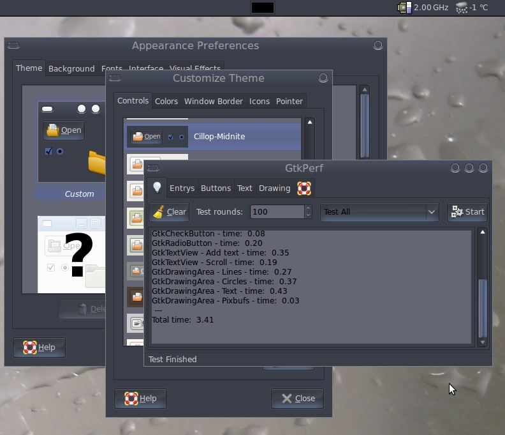Open the lightbulb info tab in GtkPerf

click(157, 187)
